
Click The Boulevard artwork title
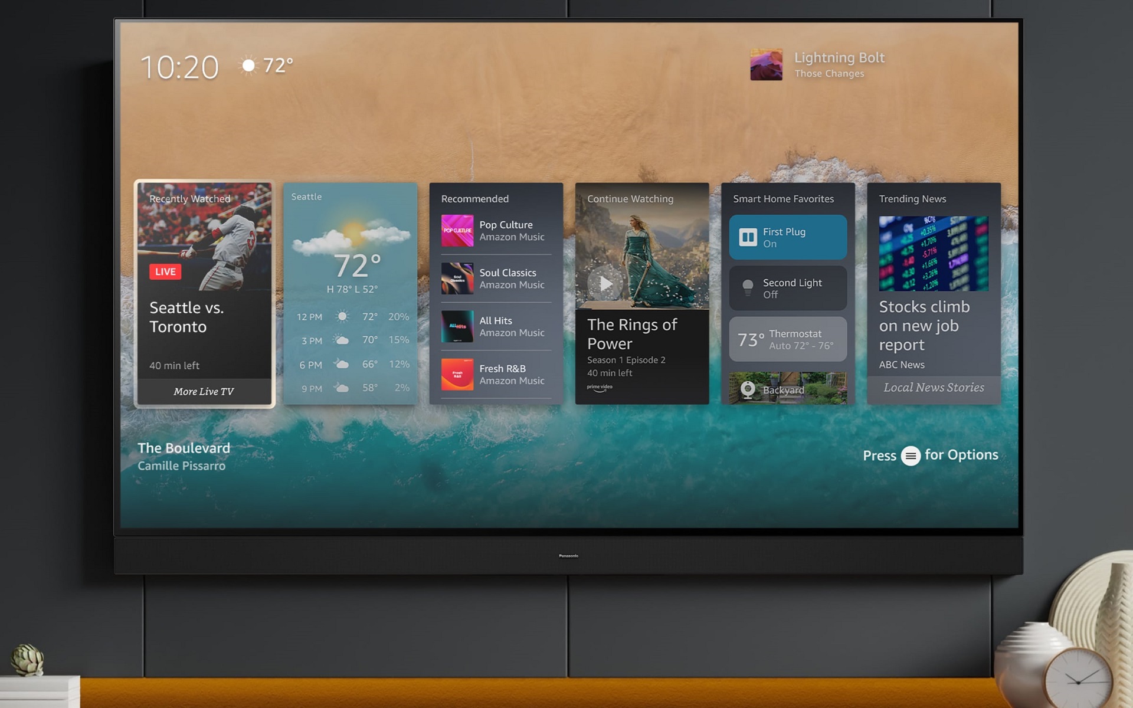(x=184, y=448)
